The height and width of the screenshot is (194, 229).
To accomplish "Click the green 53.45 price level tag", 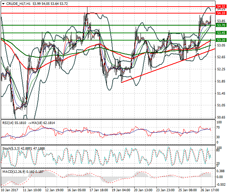I will click(x=221, y=33).
